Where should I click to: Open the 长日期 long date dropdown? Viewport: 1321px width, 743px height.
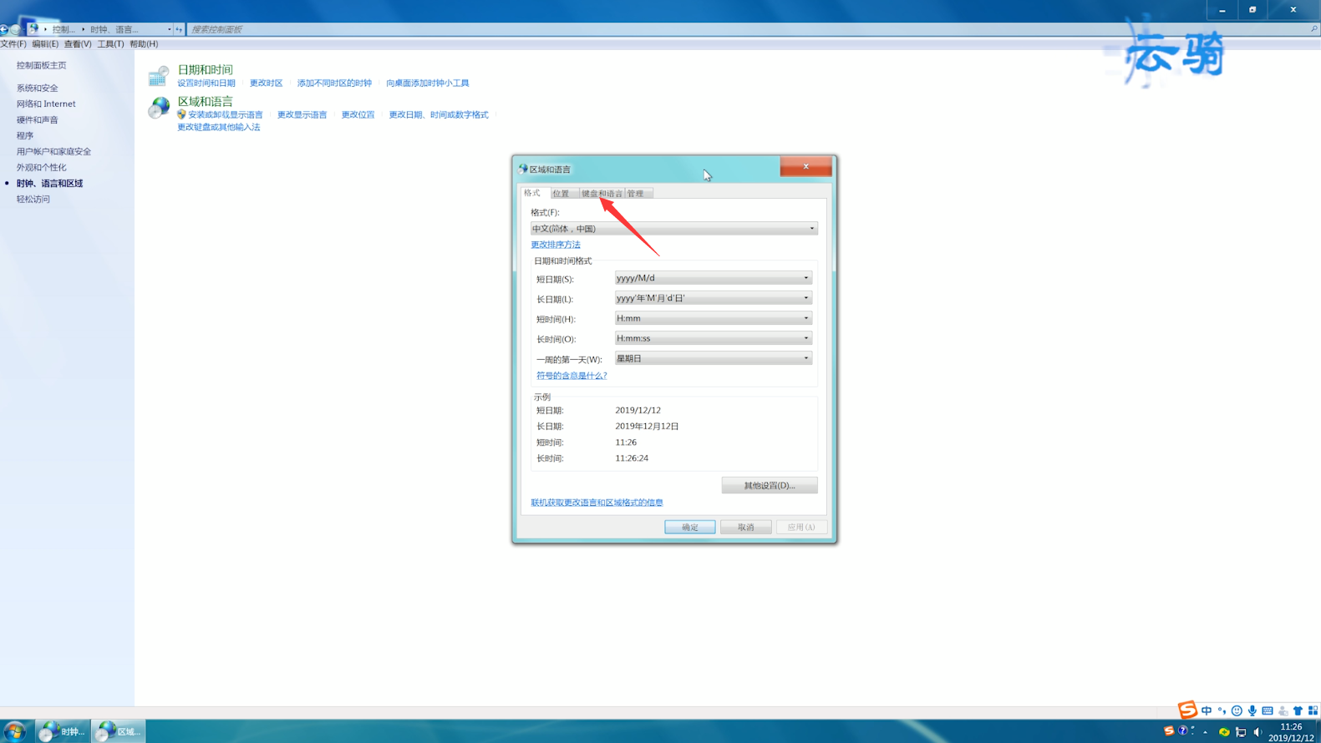[714, 298]
